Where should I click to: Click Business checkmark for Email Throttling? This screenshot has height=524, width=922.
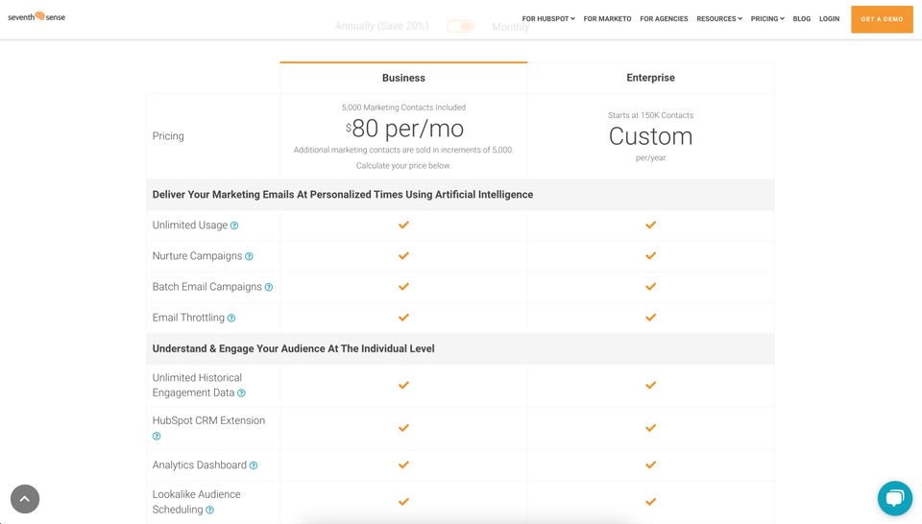coord(403,318)
